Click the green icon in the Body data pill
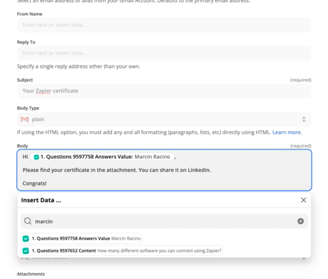Image resolution: width=328 pixels, height=279 pixels. (36, 157)
